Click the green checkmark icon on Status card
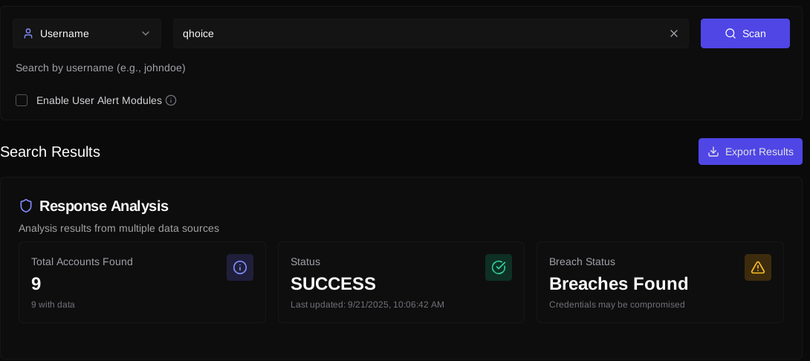 tap(499, 267)
